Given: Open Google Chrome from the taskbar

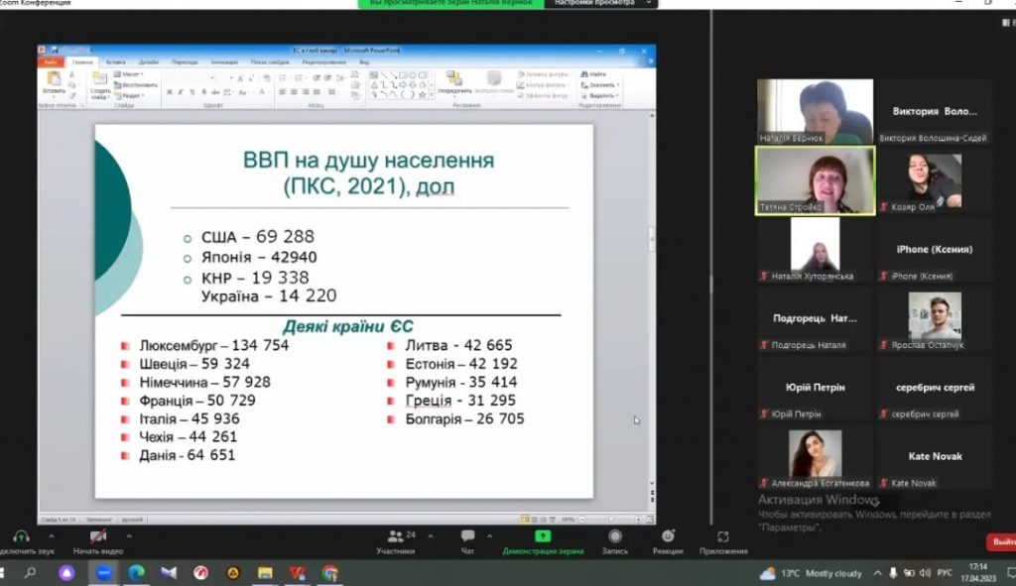Looking at the screenshot, I should pyautogui.click(x=329, y=573).
